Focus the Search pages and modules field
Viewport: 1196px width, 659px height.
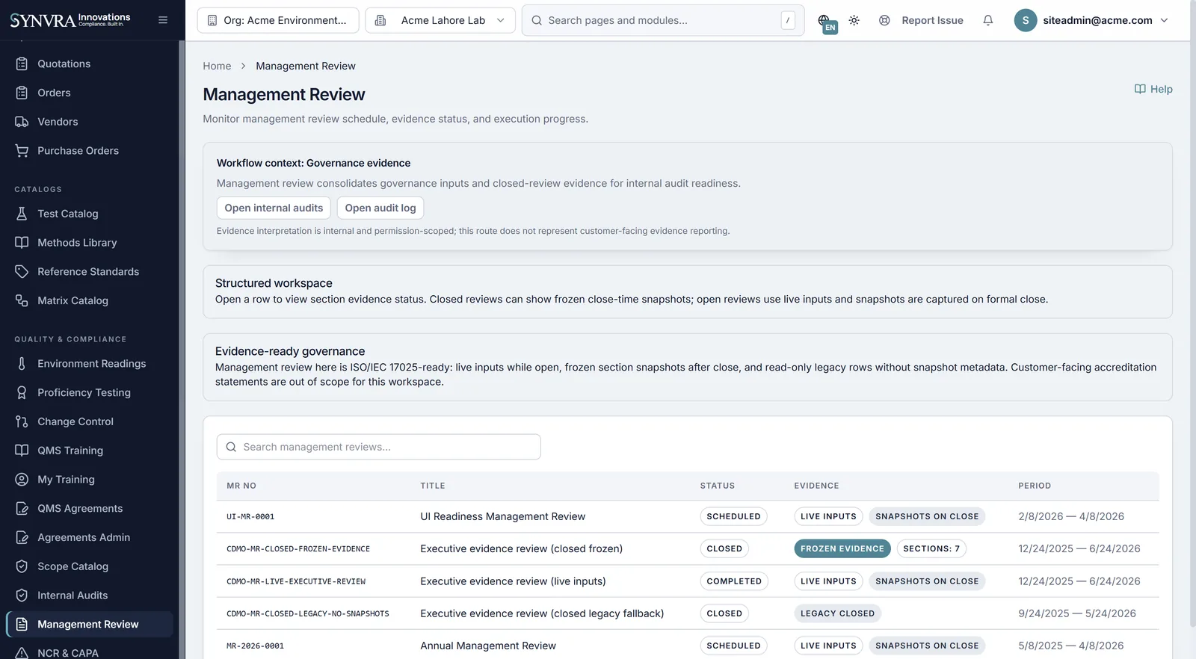point(663,20)
